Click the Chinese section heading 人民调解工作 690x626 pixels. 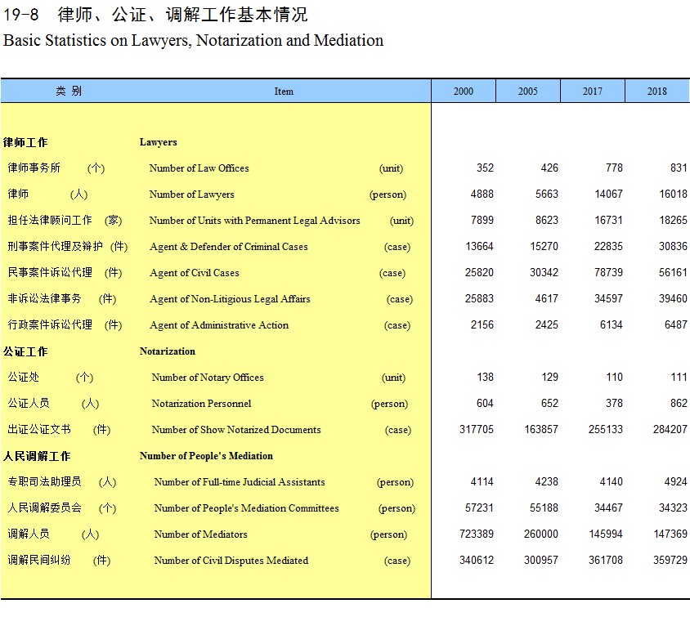37,456
